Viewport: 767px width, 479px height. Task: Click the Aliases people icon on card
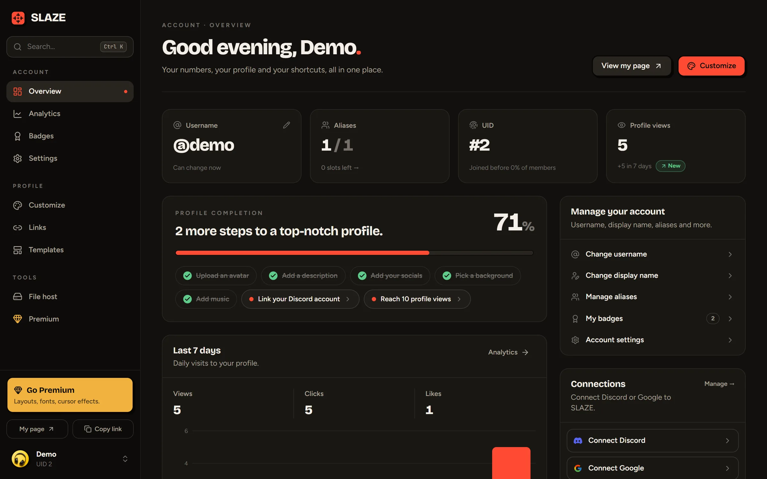(325, 125)
